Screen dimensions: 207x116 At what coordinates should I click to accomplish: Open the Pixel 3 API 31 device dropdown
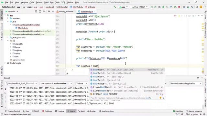pos(140,7)
